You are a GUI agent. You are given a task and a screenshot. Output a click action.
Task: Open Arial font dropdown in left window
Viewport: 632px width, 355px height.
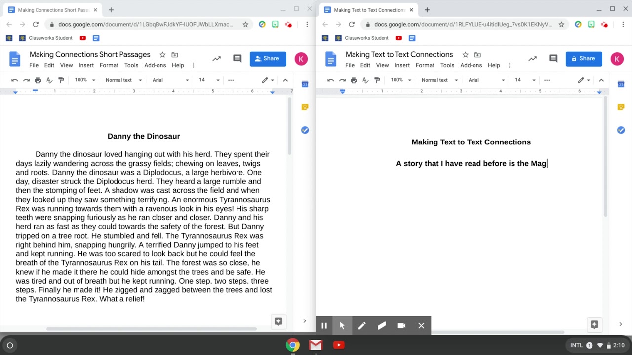coord(170,80)
